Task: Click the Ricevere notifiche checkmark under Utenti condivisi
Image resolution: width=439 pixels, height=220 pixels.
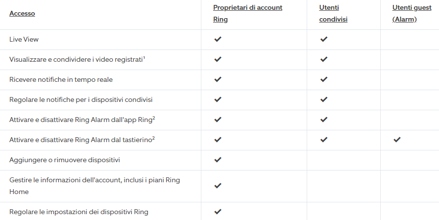Action: [324, 79]
